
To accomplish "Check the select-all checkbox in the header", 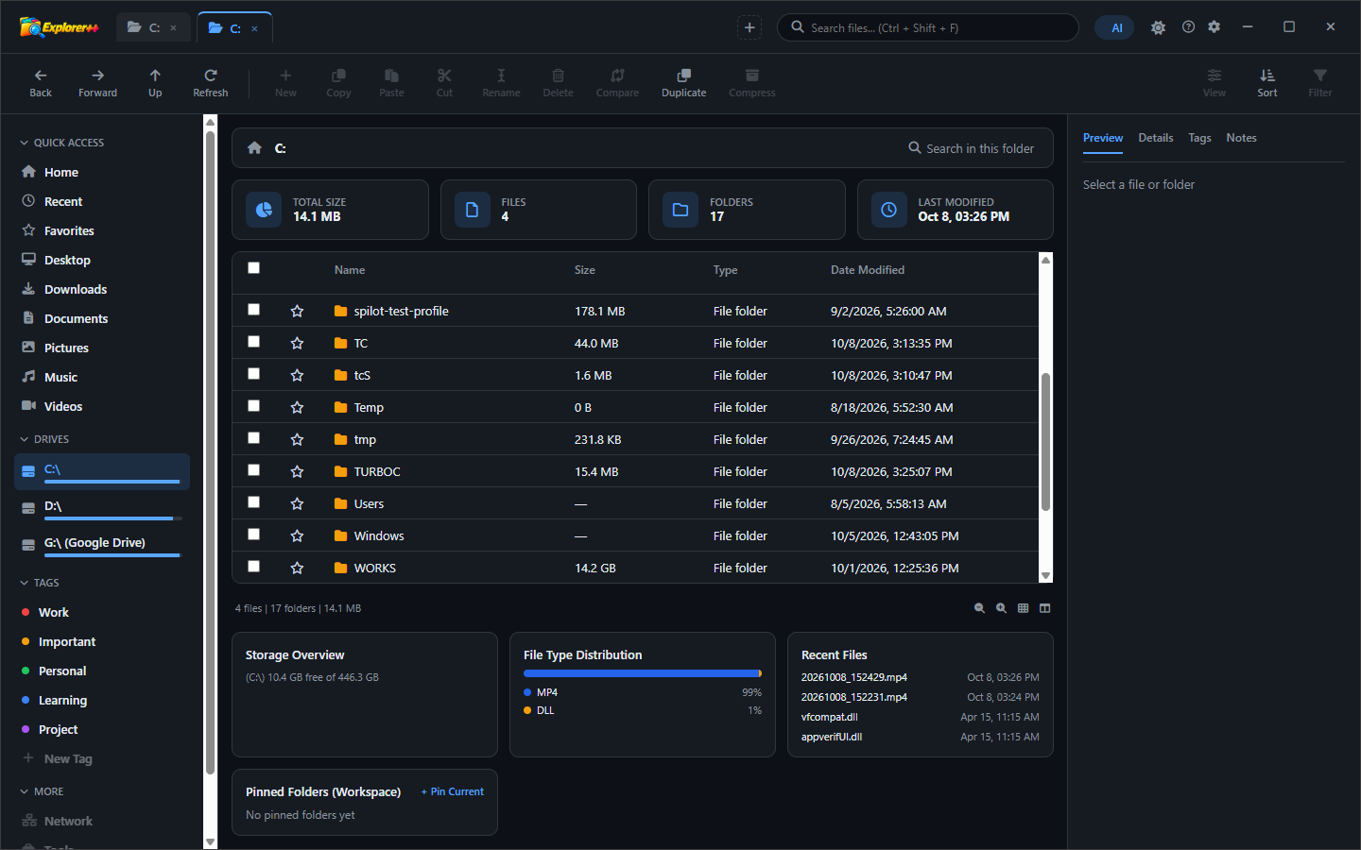I will click(253, 268).
